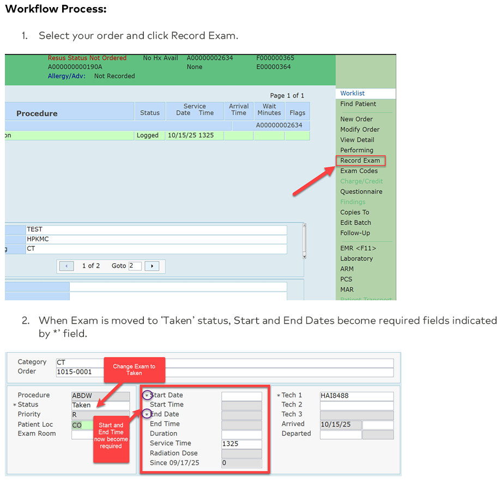502x485 pixels.
Task: Open Laboratory from the side menu
Action: click(356, 259)
